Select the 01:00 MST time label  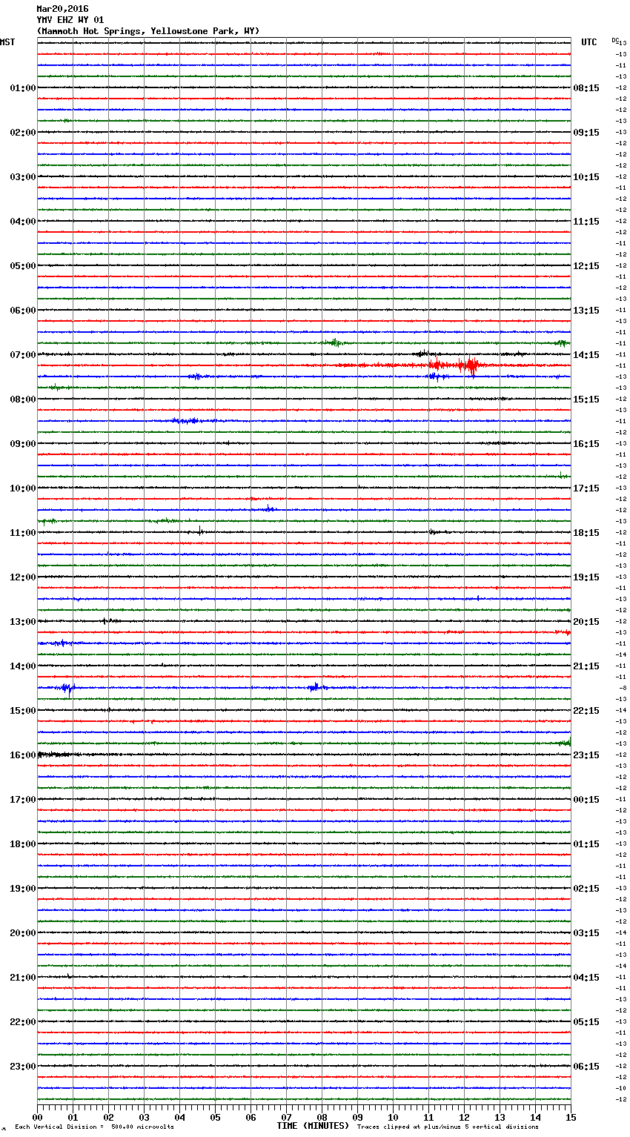tap(23, 88)
